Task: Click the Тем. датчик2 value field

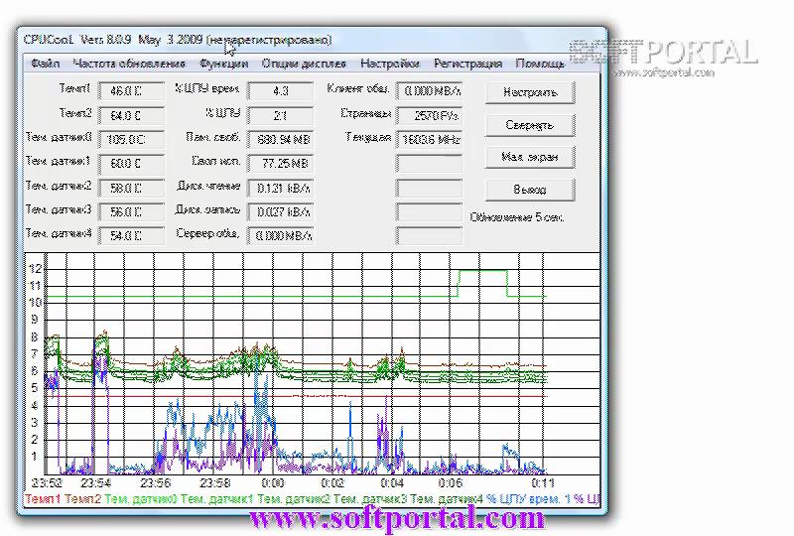Action: coord(131,188)
